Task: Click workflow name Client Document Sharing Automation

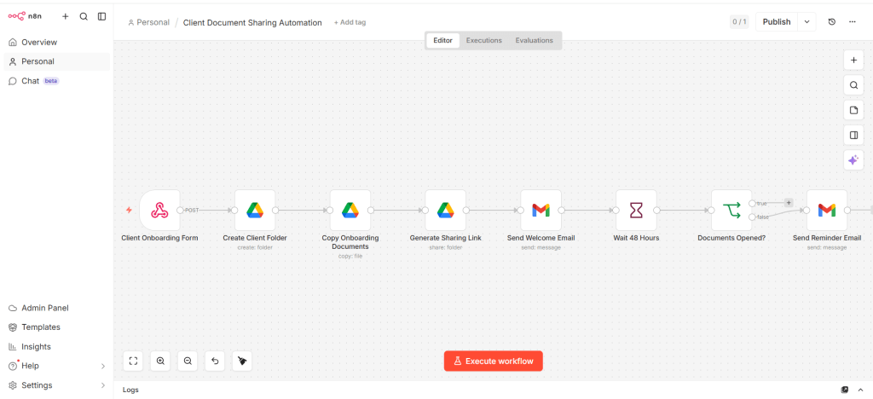Action: pyautogui.click(x=252, y=23)
